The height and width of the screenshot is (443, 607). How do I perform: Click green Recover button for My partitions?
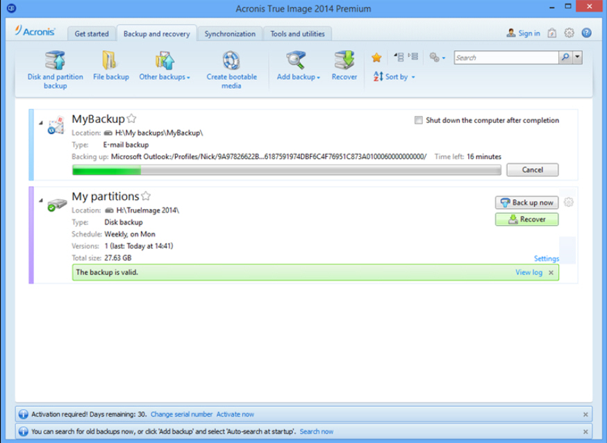[x=526, y=219]
